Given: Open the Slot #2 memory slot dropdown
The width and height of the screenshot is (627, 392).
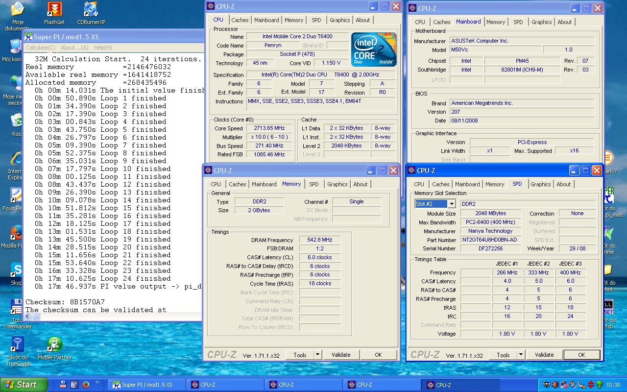Looking at the screenshot, I should click(451, 204).
